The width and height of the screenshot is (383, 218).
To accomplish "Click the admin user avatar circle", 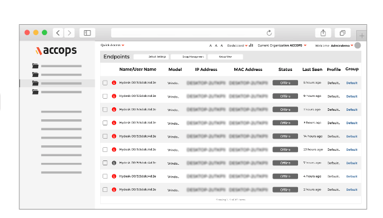I will pos(358,45).
